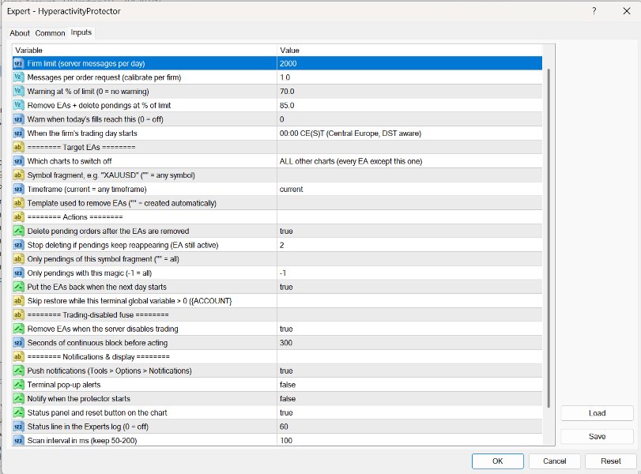Click the string icon beside Symbol fragment row

18,175
